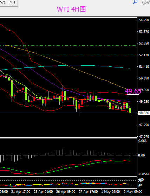Viewport: 150px width, 196px height.
Task: Open the chat bubbles icon
Action: 146,2
